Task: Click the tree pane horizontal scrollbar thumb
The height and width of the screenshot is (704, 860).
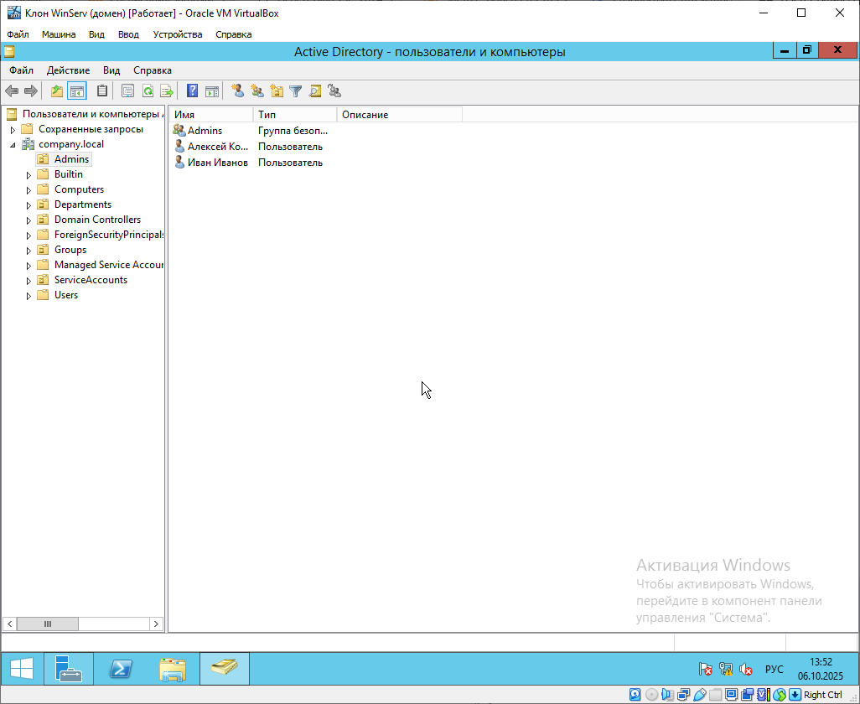Action: 48,624
